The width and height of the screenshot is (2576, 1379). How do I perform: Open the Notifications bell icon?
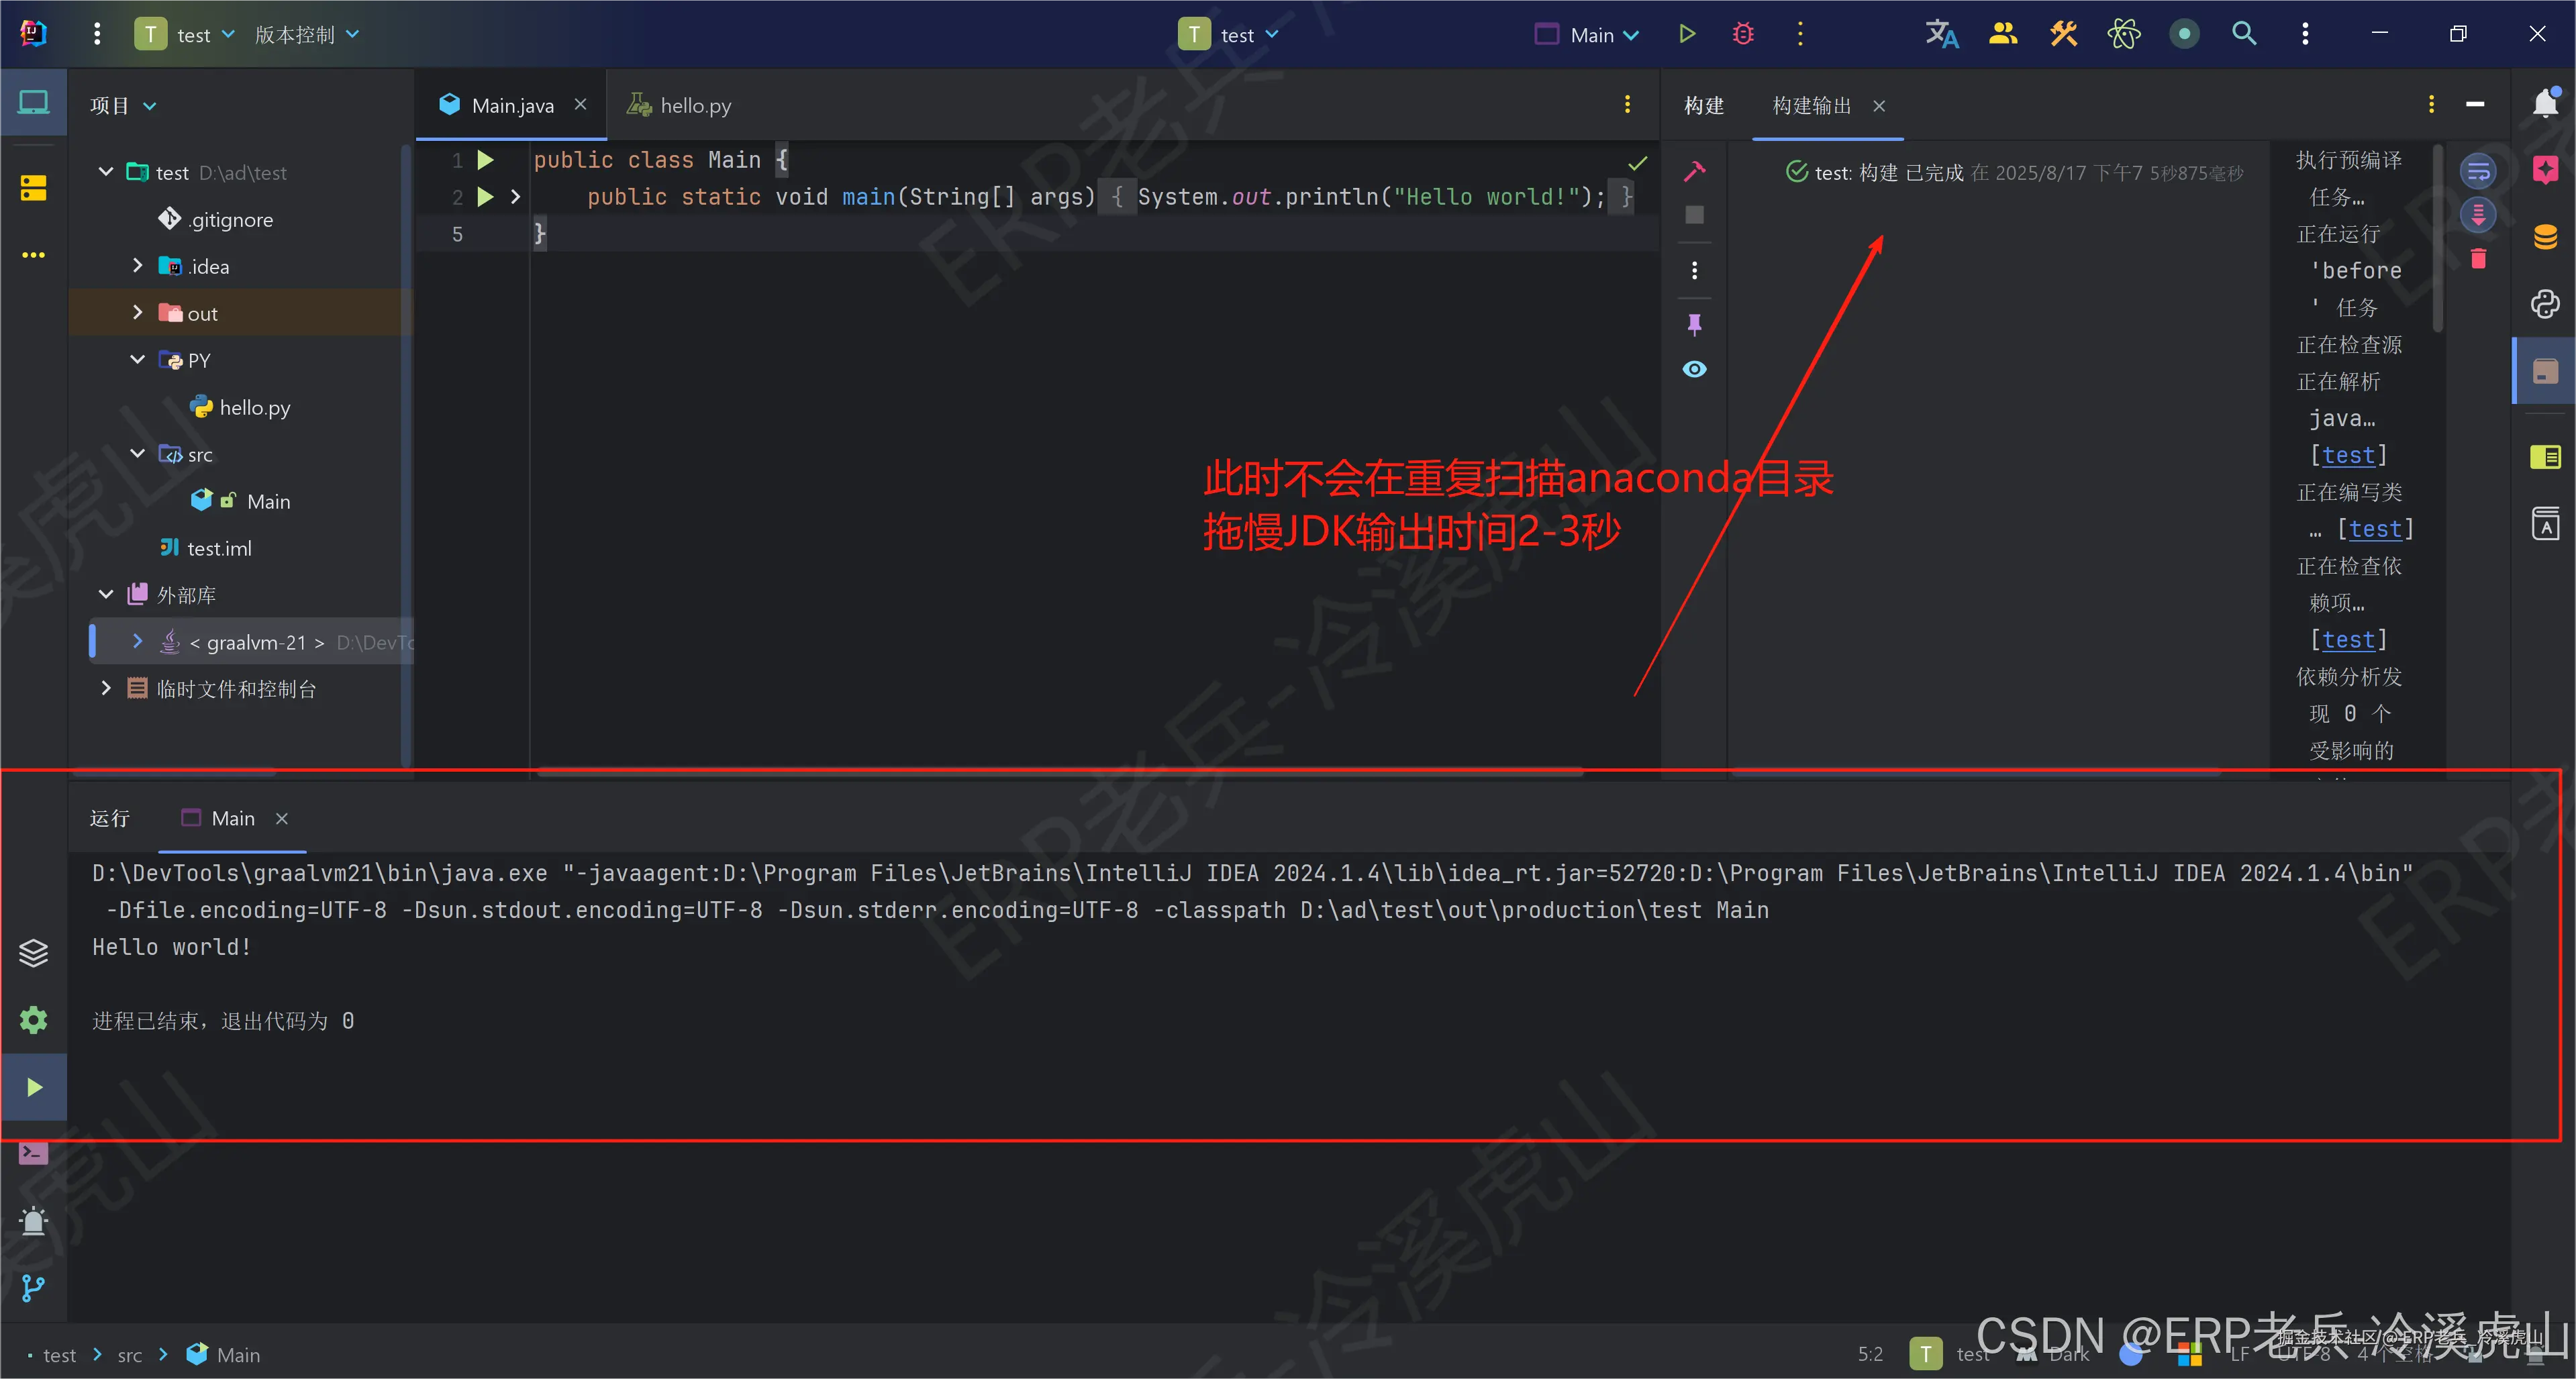[2545, 103]
